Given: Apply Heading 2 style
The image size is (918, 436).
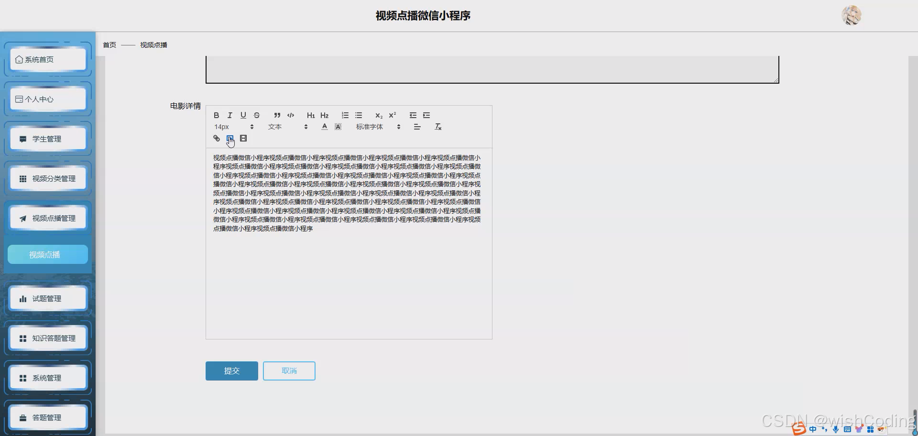Looking at the screenshot, I should point(324,115).
